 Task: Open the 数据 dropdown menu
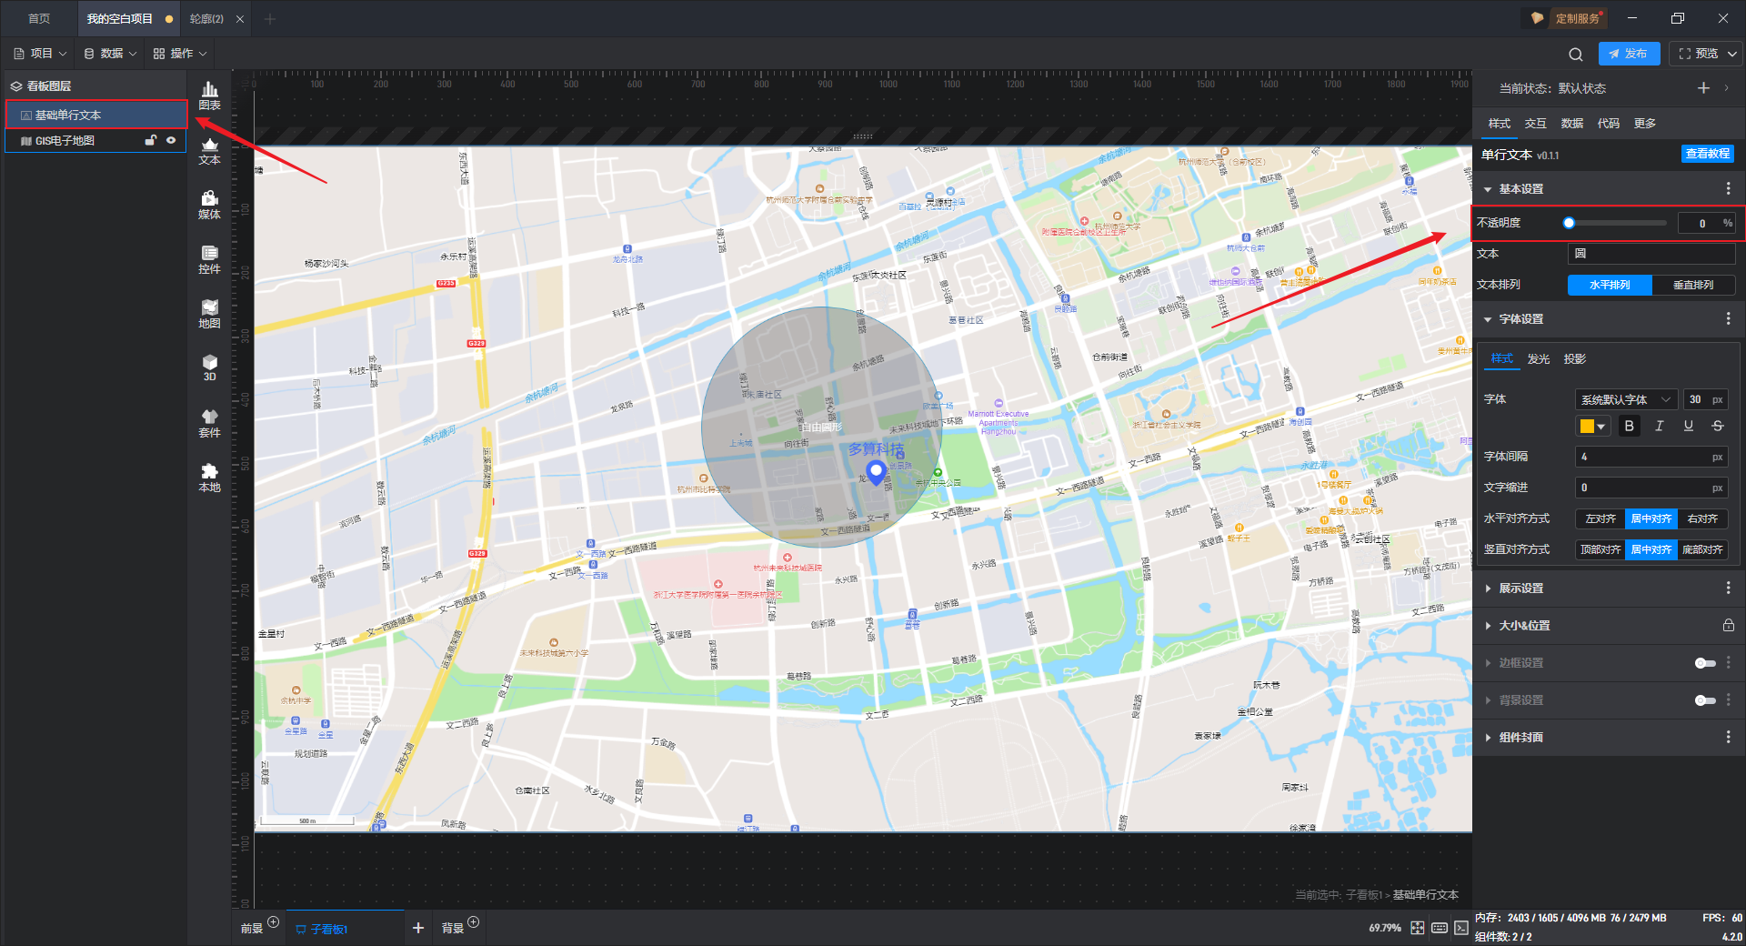(x=110, y=54)
